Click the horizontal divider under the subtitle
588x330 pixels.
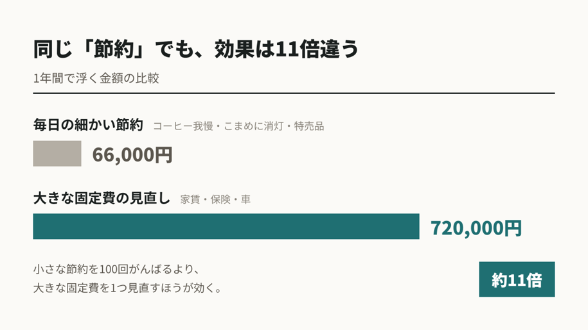tap(294, 93)
